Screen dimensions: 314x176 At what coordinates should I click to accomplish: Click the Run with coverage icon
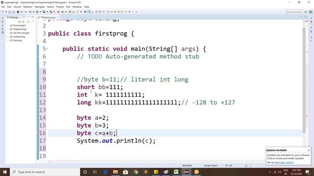44,12
